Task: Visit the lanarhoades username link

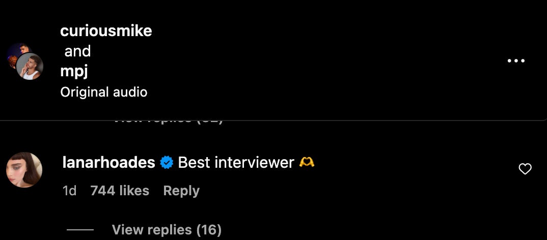Action: [x=108, y=163]
